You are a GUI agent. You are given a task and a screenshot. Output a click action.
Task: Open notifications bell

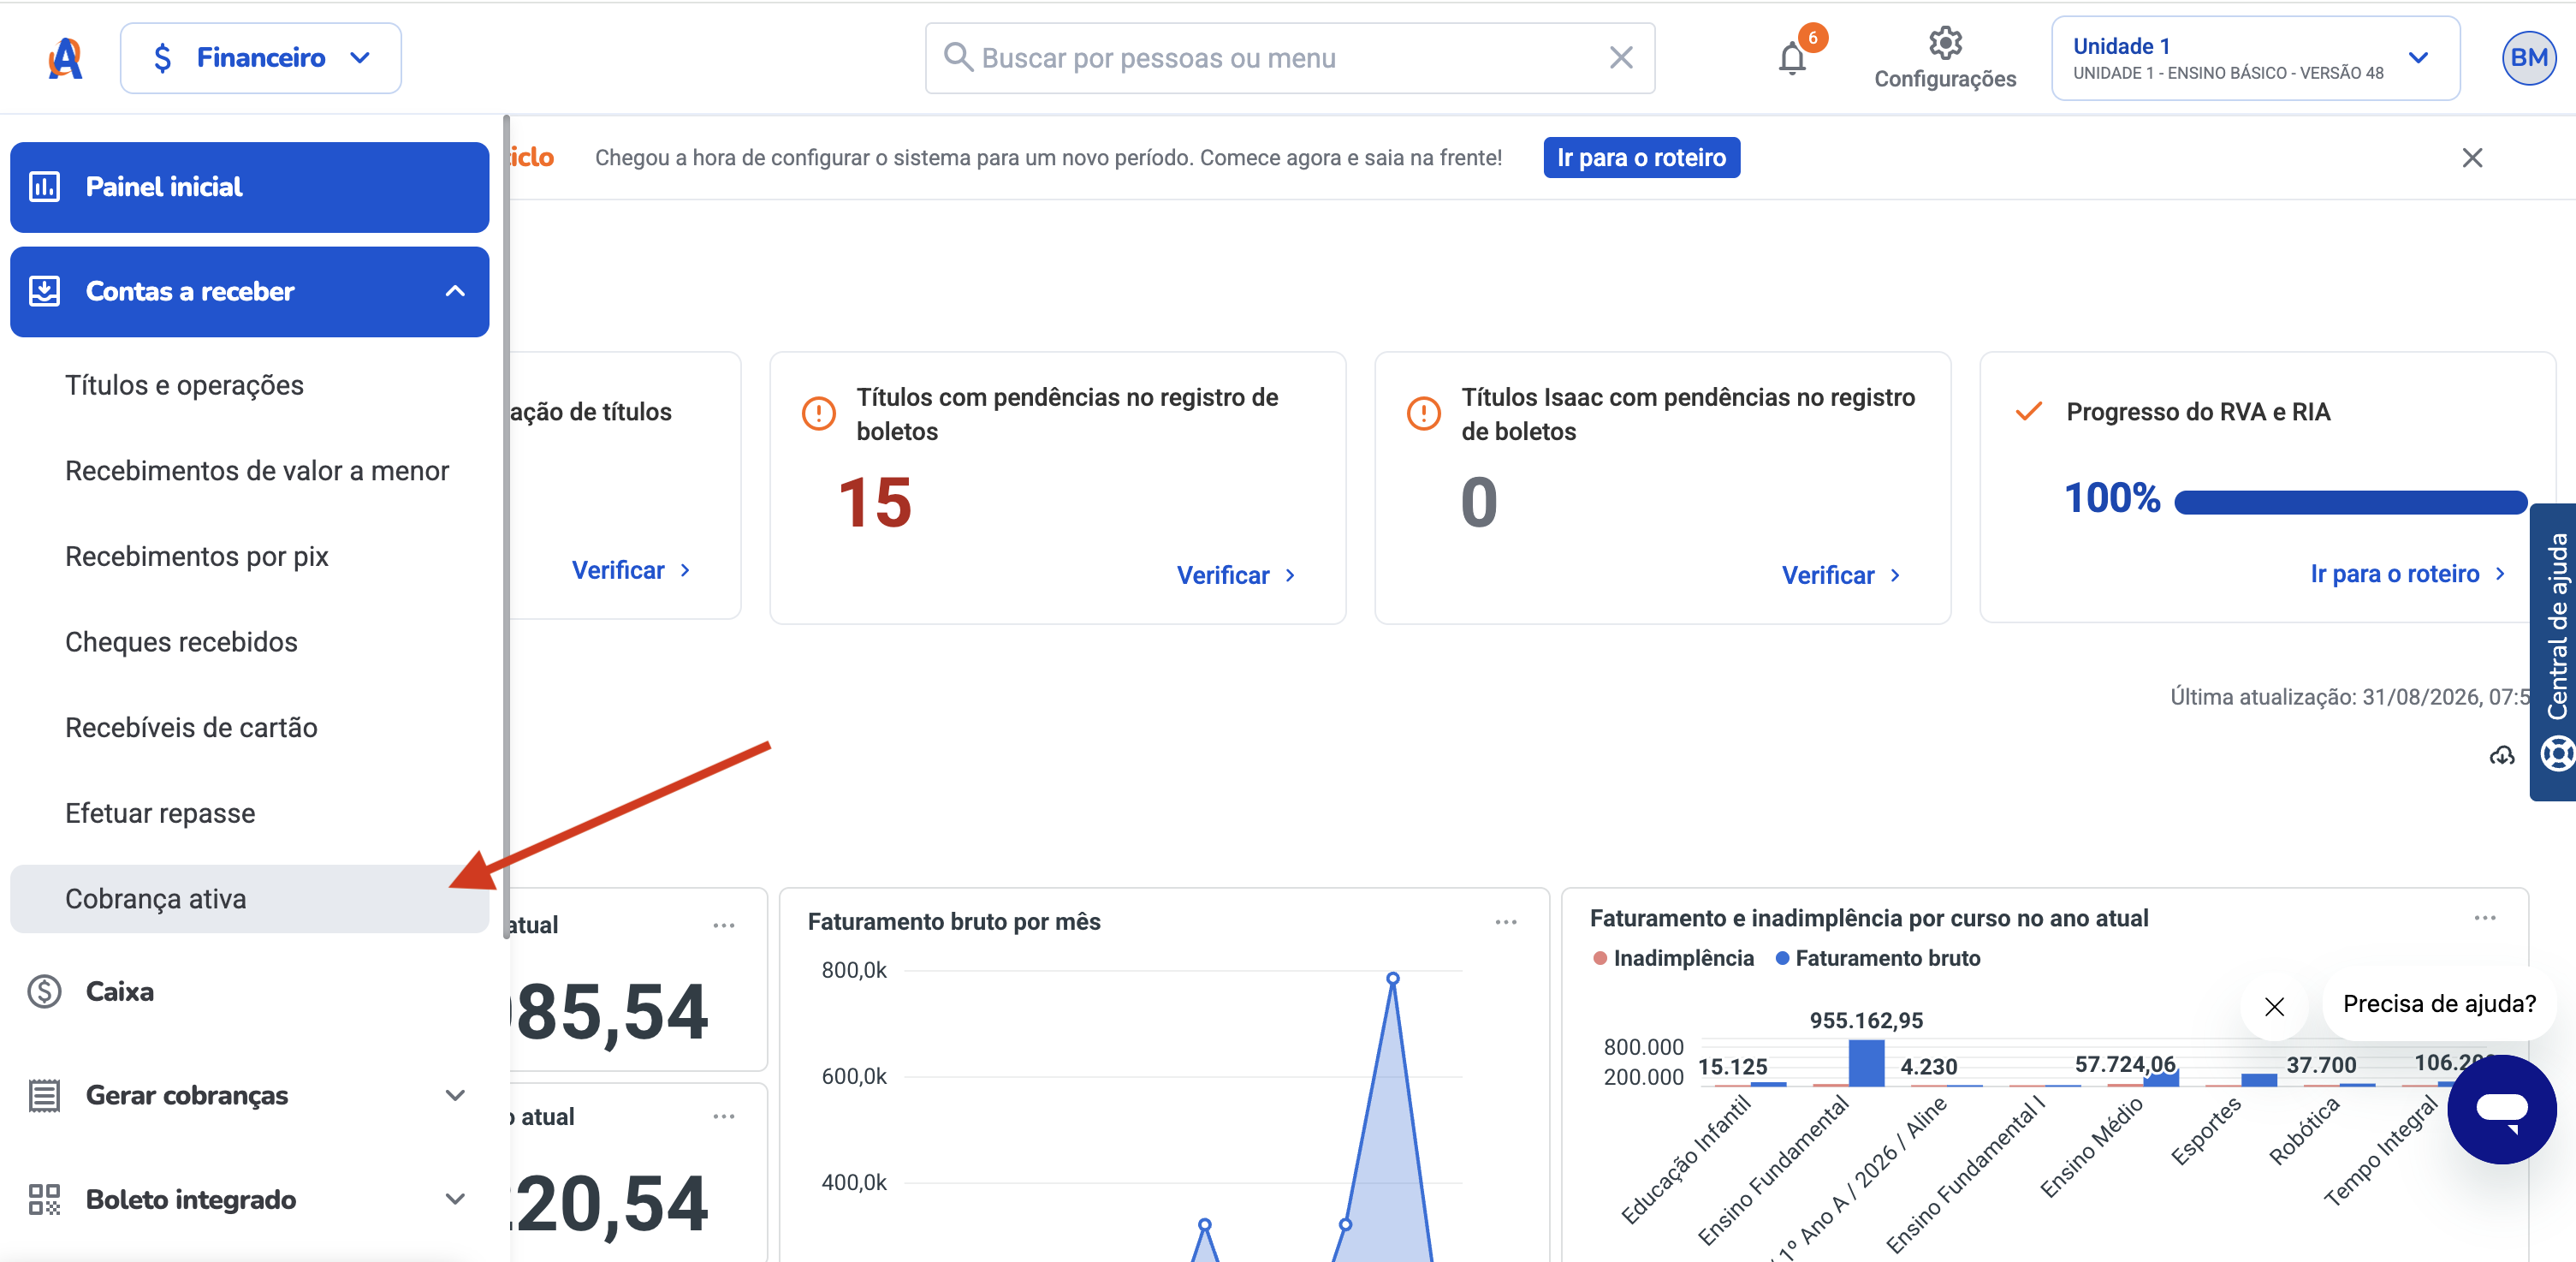pyautogui.click(x=1792, y=58)
